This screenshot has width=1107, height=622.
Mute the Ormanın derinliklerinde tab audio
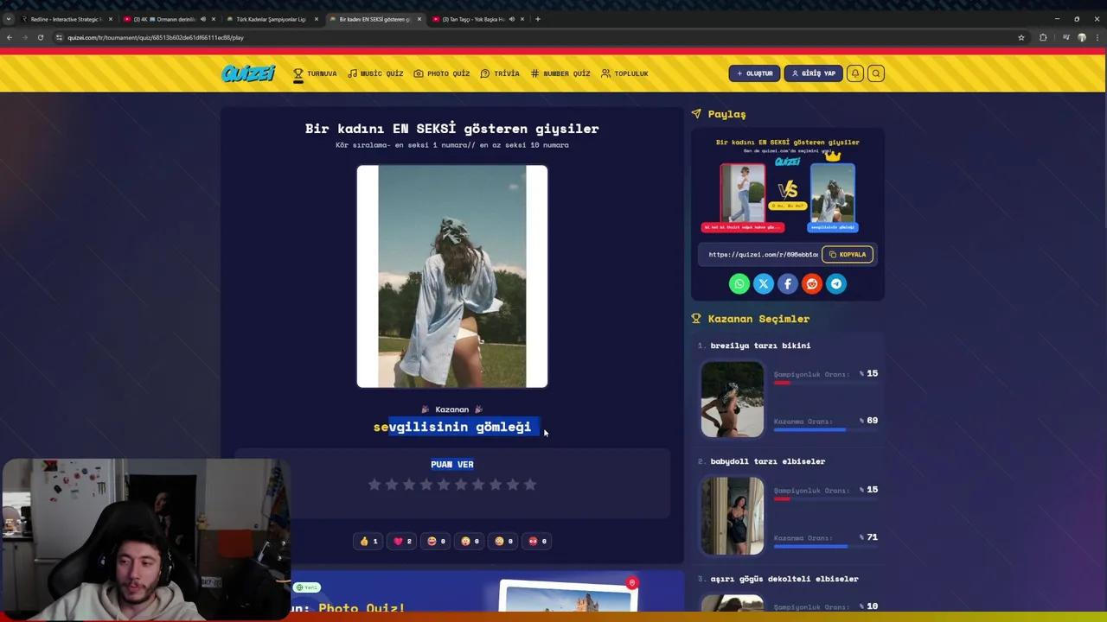tap(203, 19)
